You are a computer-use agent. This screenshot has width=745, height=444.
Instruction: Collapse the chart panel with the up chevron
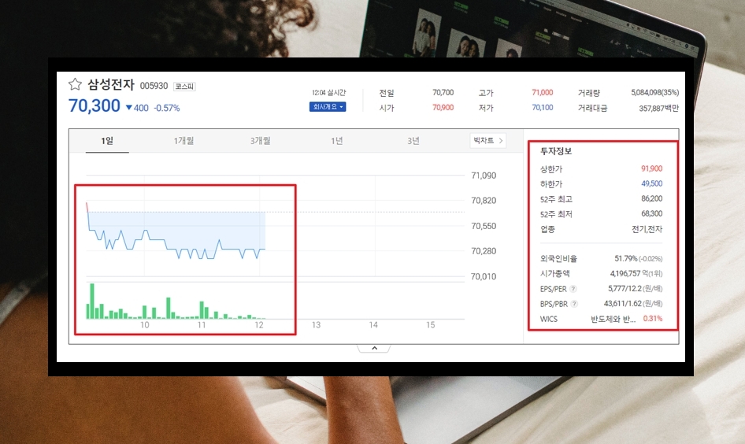tap(374, 348)
